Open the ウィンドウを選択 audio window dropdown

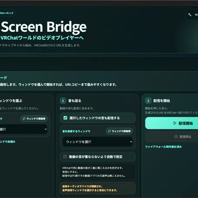pyautogui.click(x=98, y=142)
